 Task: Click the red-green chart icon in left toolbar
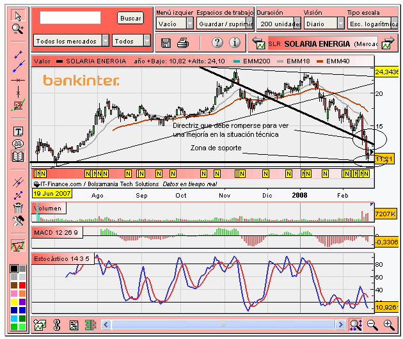tap(18, 246)
